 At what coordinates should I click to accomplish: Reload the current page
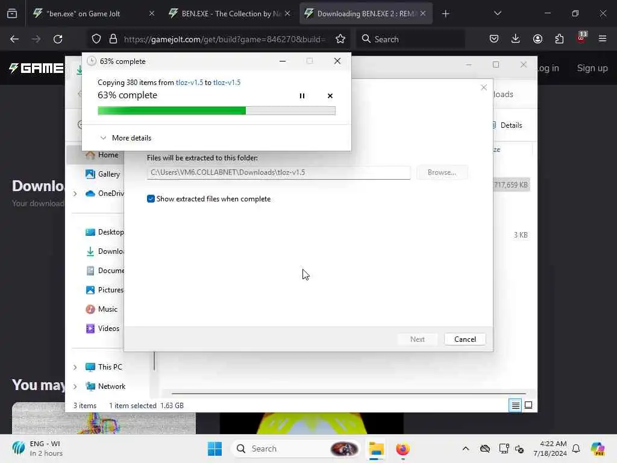(58, 39)
